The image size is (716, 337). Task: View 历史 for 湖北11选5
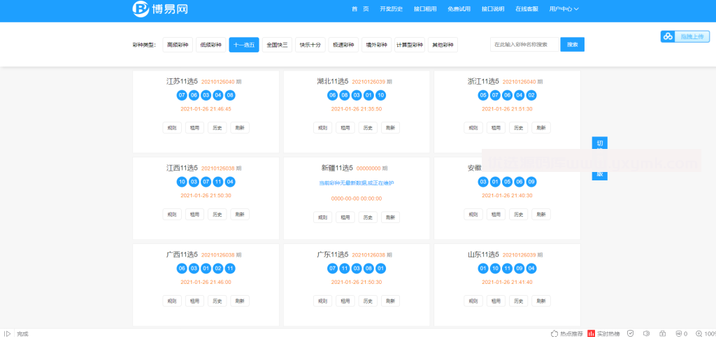(x=368, y=128)
